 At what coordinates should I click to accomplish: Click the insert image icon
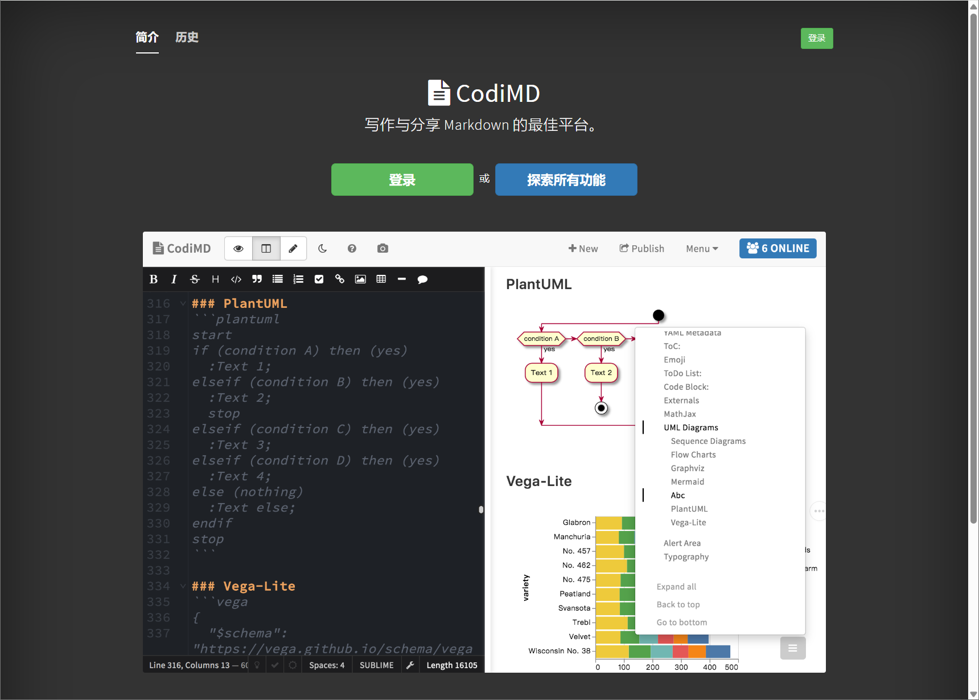360,279
